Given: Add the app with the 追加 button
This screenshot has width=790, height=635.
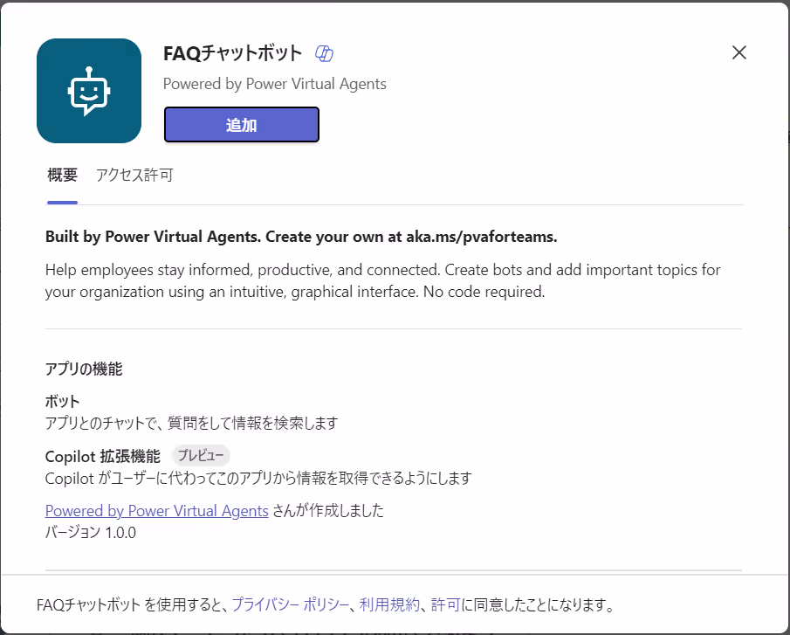Looking at the screenshot, I should coord(241,125).
